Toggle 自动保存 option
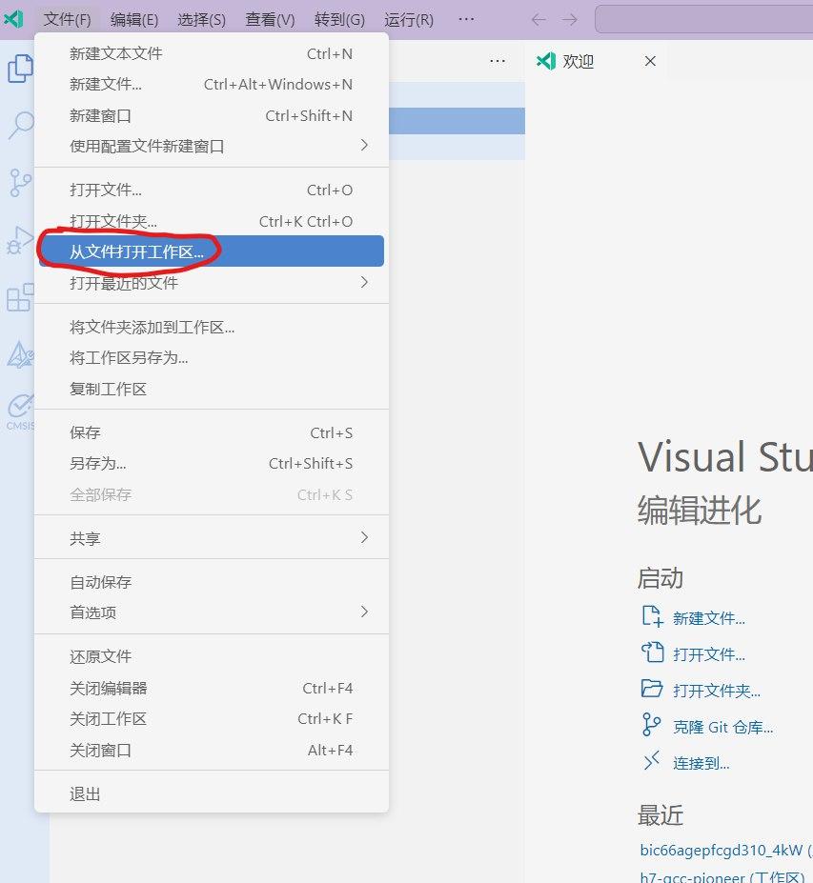Viewport: 813px width, 883px height. pos(212,582)
